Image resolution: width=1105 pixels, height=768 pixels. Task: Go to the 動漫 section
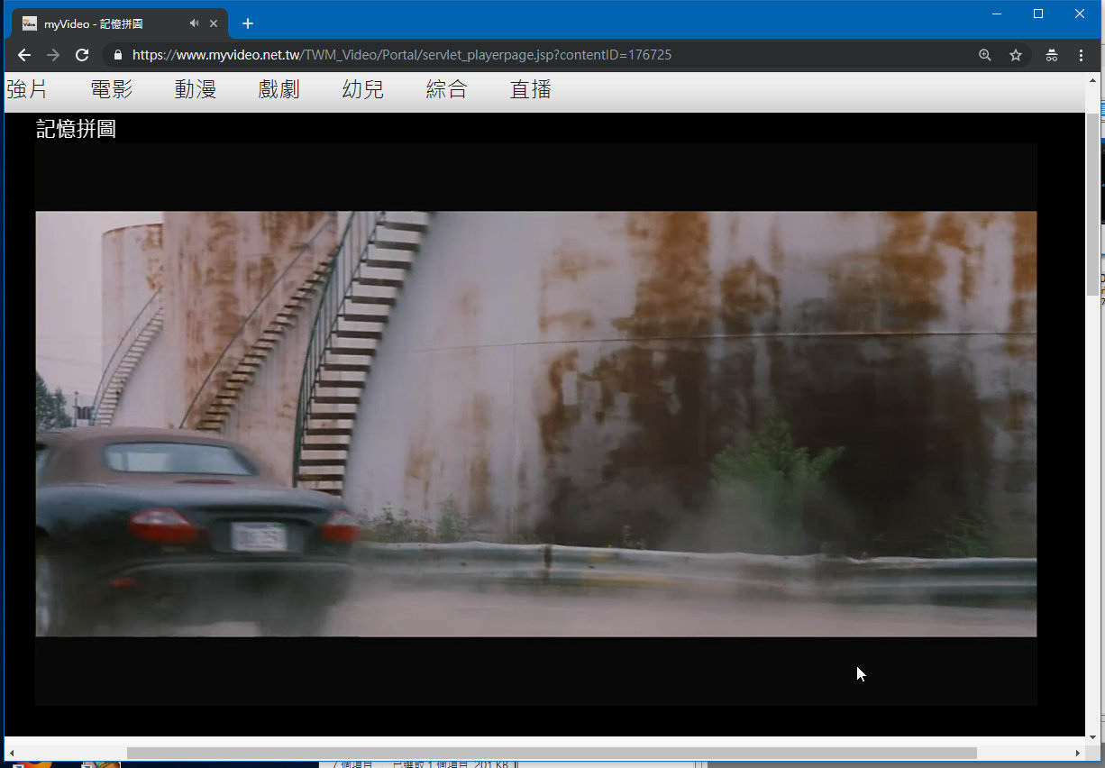[x=196, y=89]
